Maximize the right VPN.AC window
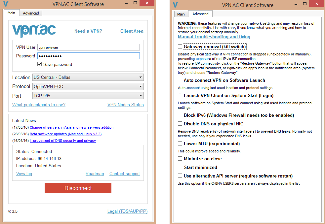325x224 pixels. tap(305, 4)
